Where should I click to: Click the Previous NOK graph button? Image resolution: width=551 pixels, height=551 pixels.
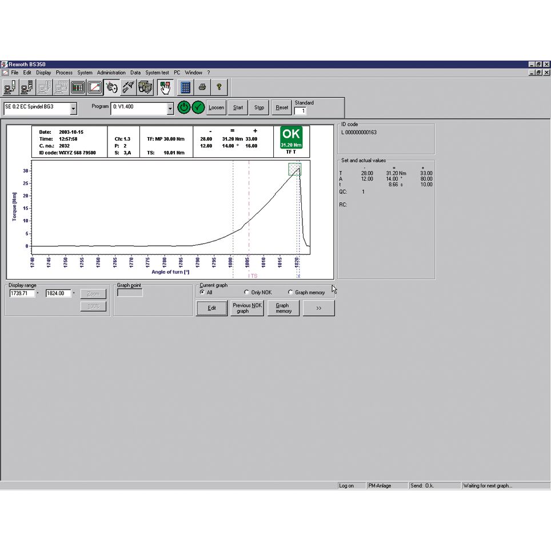[x=247, y=308]
